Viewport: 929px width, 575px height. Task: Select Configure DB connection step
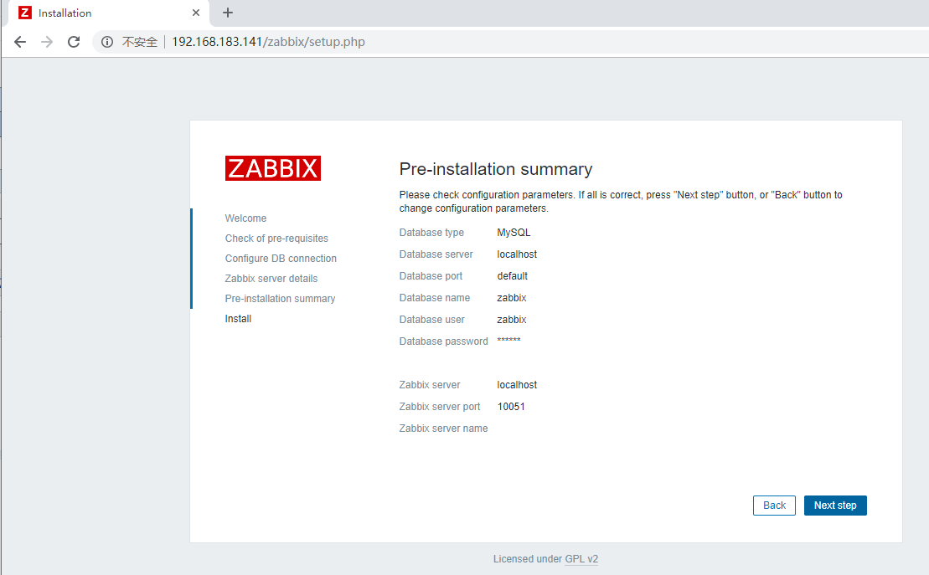(281, 259)
